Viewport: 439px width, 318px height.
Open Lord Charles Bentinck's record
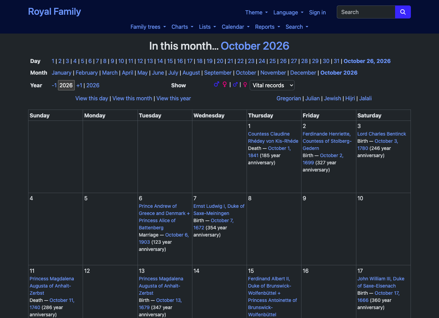pyautogui.click(x=382, y=134)
